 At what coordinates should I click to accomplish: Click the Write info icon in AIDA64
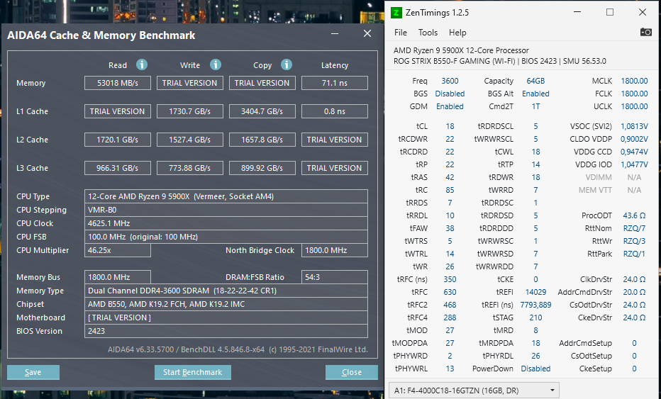(216, 64)
